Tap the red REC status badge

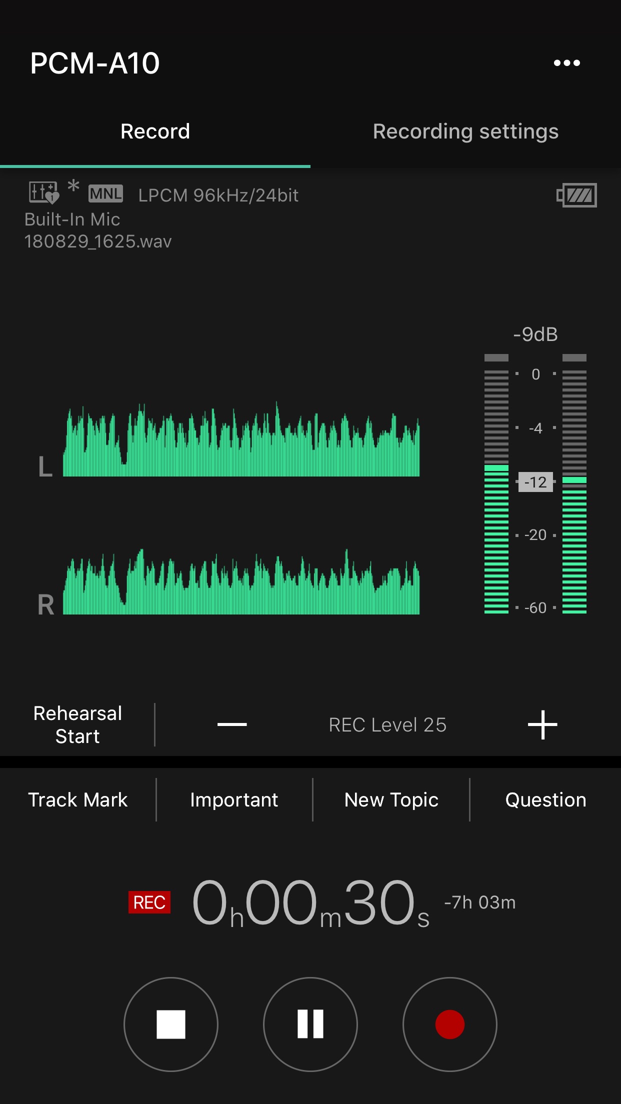point(149,902)
